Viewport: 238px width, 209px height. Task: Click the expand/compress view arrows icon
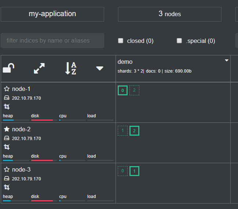(x=39, y=68)
